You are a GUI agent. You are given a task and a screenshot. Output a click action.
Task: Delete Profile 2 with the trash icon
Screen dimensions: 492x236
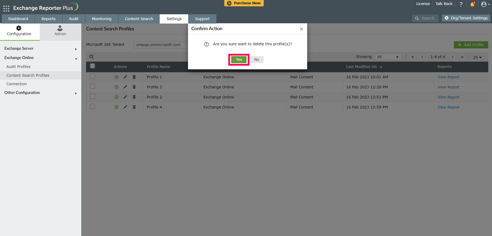(x=134, y=97)
